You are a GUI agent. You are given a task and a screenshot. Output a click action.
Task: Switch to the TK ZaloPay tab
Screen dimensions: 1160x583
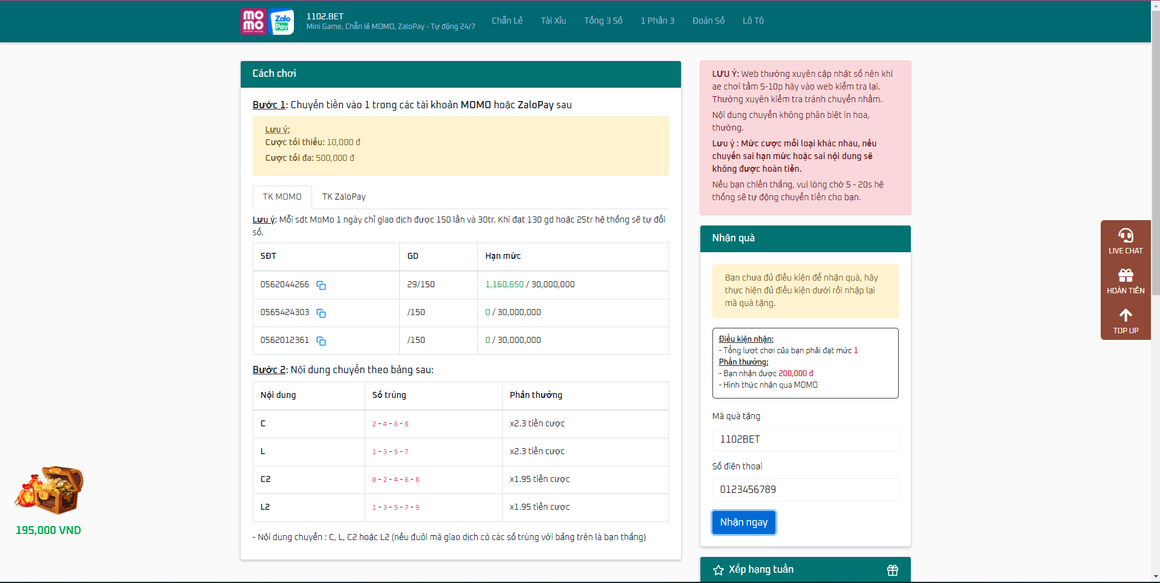pos(344,197)
